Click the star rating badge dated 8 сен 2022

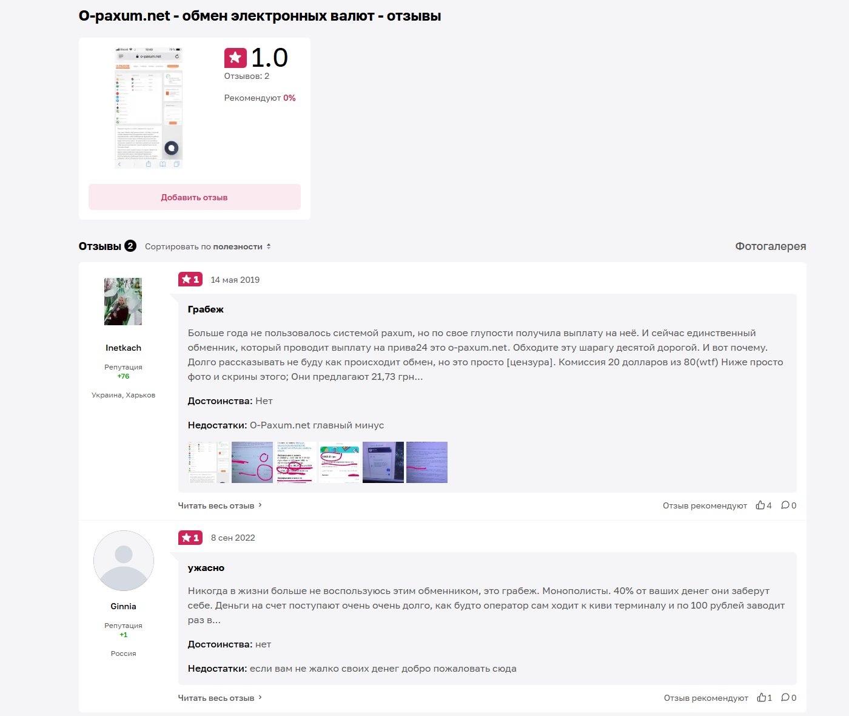tap(190, 538)
